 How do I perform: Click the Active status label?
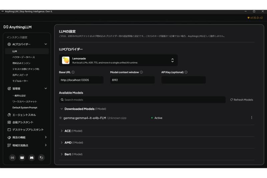pyautogui.click(x=158, y=118)
